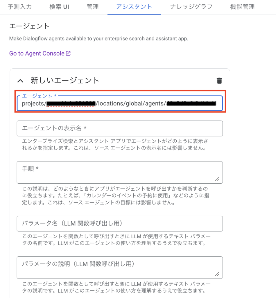Viewport: 276px width, 298px height.
Task: Select the 管理 tab
Action: coord(92,7)
